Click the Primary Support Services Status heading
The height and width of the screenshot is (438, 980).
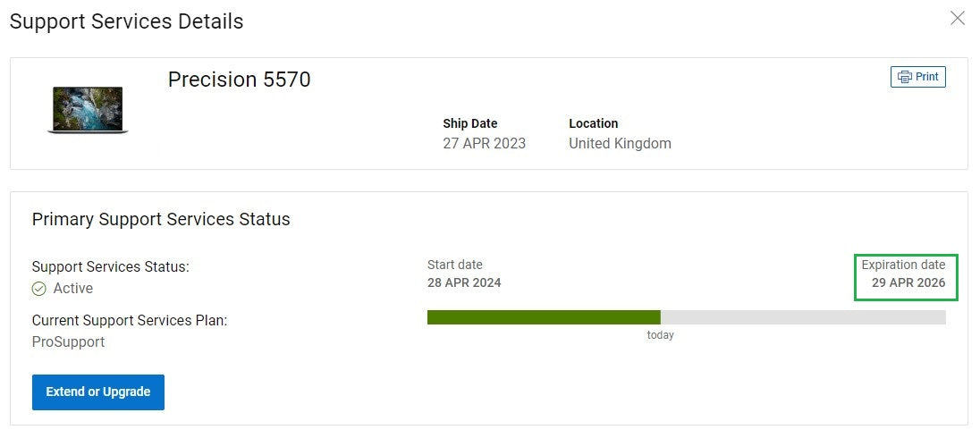coord(161,219)
